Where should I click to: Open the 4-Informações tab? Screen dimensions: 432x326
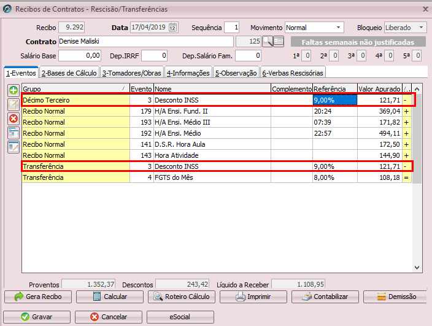click(188, 72)
